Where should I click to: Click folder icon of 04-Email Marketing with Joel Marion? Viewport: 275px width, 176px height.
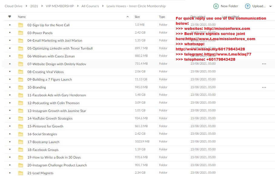pyautogui.click(x=21, y=40)
